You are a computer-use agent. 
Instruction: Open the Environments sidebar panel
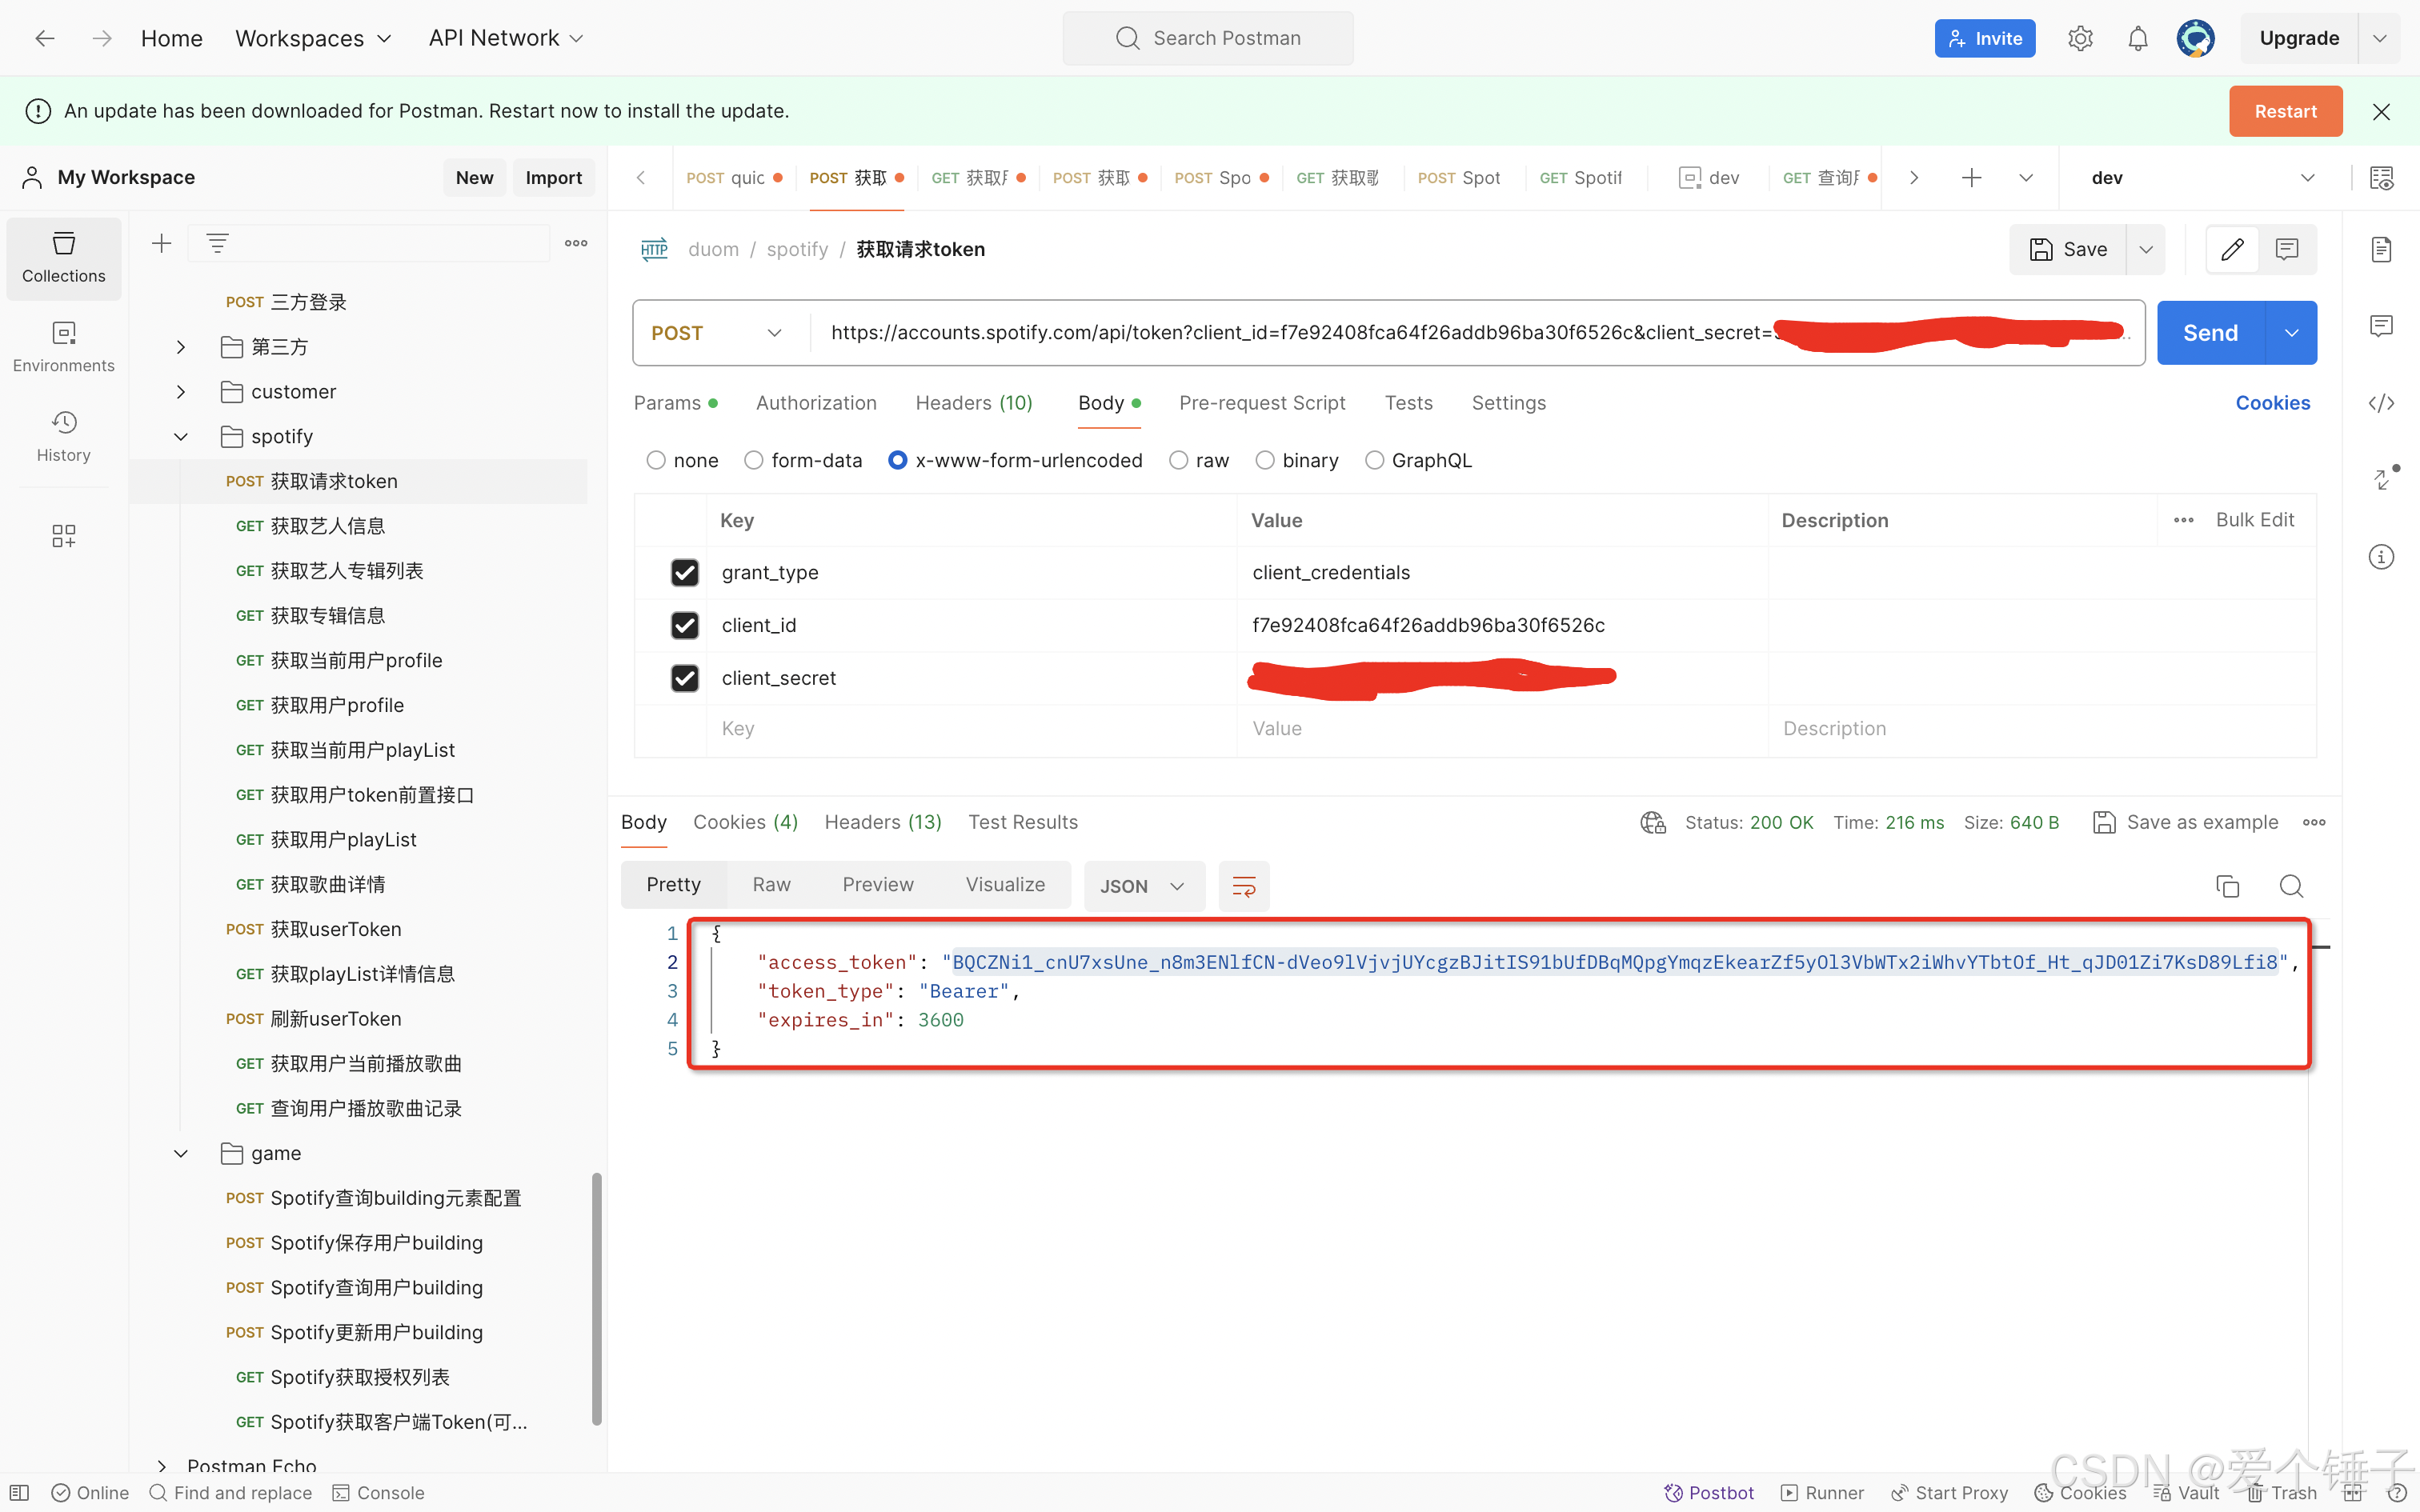[63, 345]
